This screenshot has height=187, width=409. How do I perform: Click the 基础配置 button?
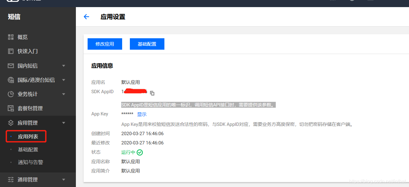147,44
